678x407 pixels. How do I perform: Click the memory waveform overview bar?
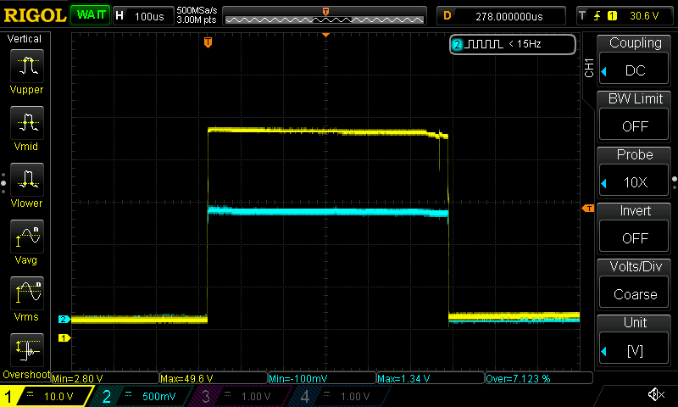[x=325, y=16]
